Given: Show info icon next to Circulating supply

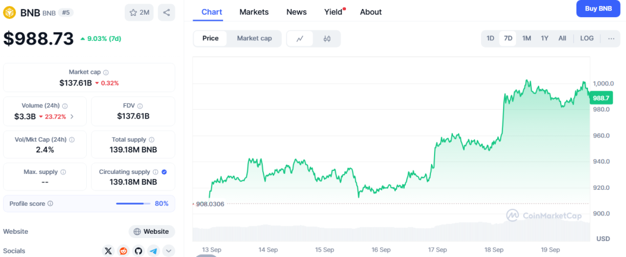Looking at the screenshot, I should pos(156,172).
